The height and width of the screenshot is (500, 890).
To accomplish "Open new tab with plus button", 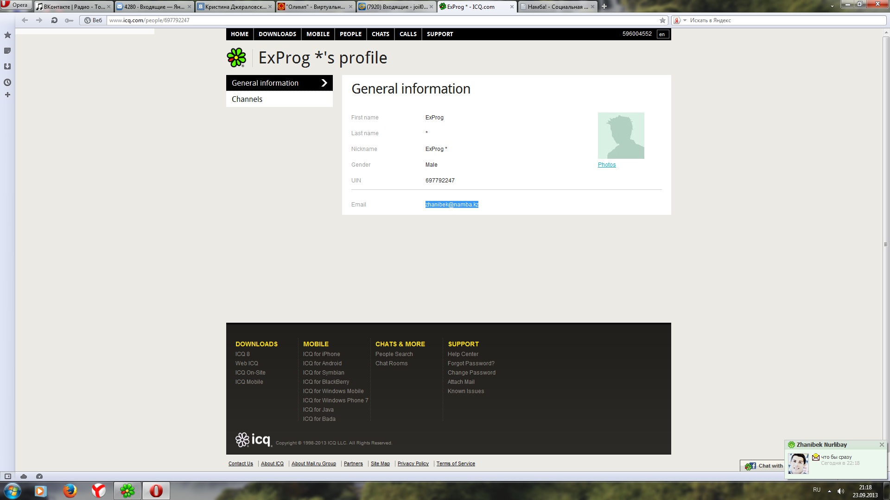I will point(604,6).
